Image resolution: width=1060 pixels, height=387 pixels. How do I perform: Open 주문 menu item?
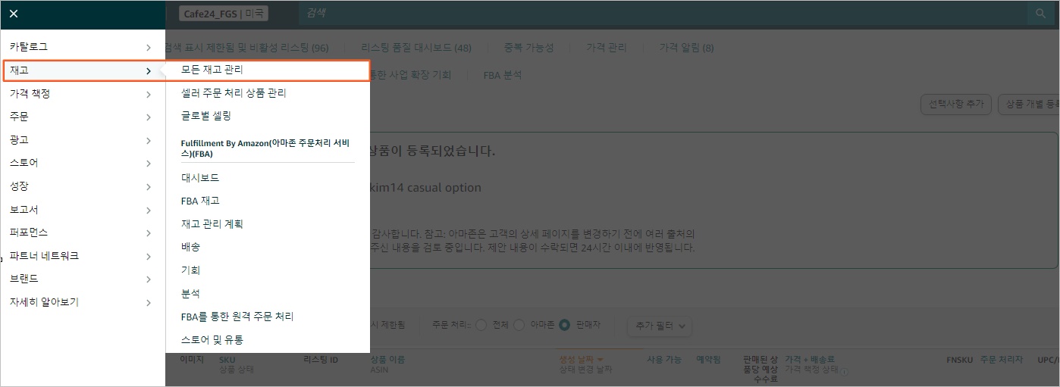[19, 117]
